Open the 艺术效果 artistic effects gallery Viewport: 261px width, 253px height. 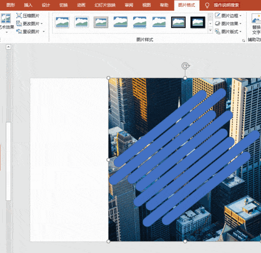tap(7, 23)
